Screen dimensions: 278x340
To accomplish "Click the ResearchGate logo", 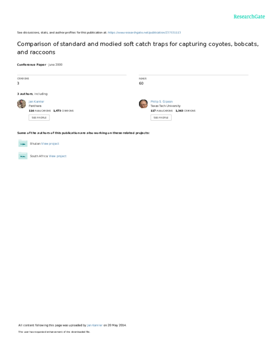I will pos(249,17).
